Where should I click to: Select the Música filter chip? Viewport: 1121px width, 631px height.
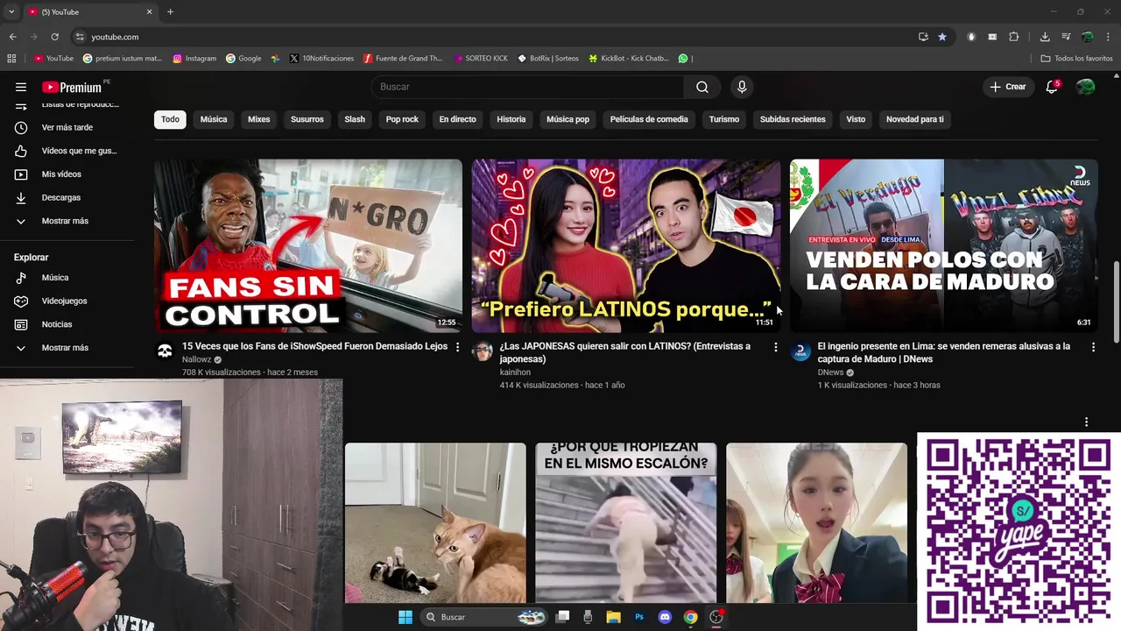tap(214, 119)
